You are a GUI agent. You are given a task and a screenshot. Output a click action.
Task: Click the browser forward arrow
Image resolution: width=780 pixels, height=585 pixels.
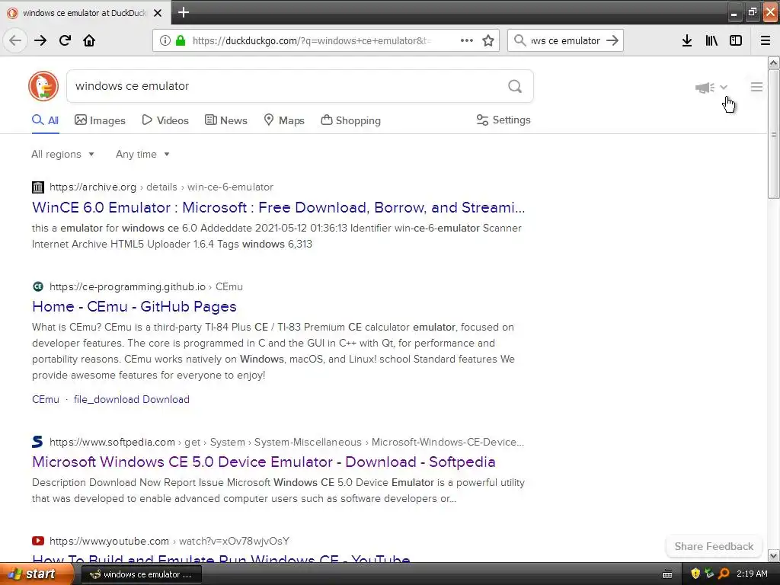tap(40, 40)
